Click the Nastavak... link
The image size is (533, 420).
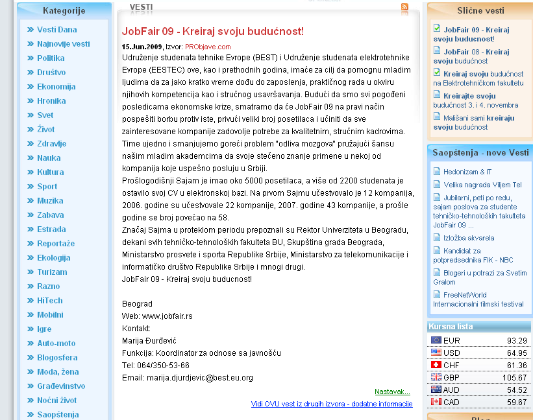[392, 391]
